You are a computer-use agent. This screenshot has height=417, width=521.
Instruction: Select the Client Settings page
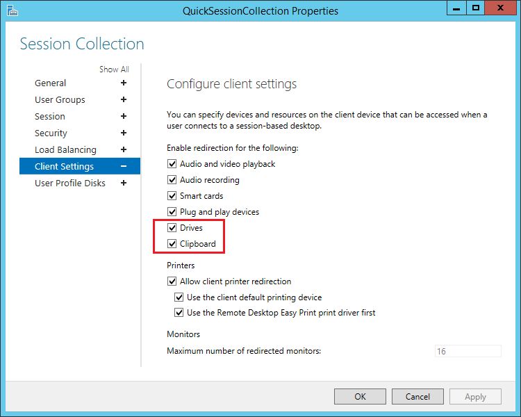(80, 166)
